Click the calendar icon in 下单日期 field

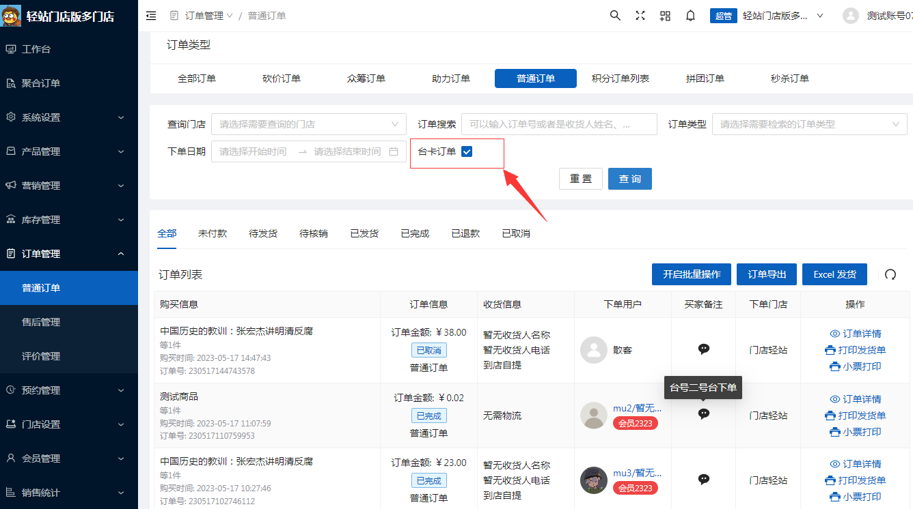point(394,151)
